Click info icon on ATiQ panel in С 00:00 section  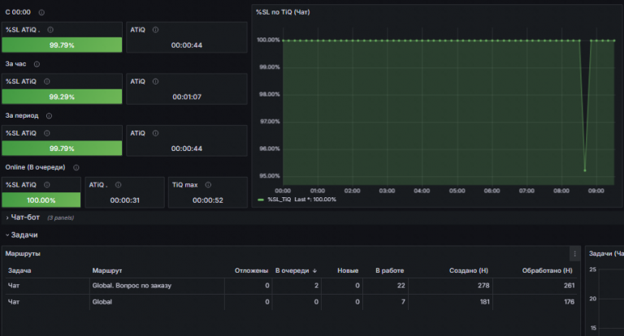pos(156,30)
